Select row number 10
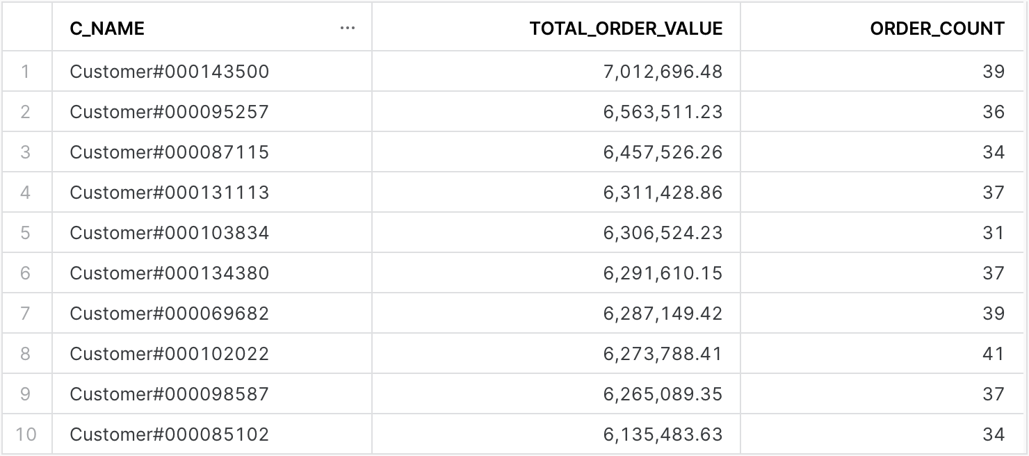Screen dimensions: 1029x456 pos(26,434)
